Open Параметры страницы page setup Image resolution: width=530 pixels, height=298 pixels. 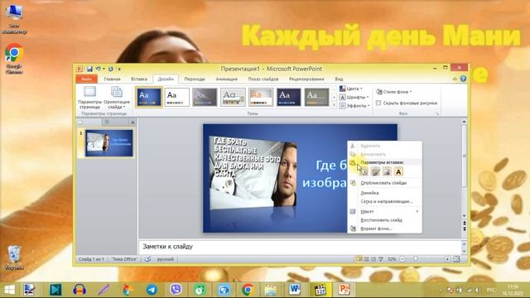[89, 98]
